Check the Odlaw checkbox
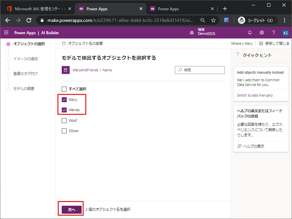The width and height of the screenshot is (292, 219). (x=64, y=131)
